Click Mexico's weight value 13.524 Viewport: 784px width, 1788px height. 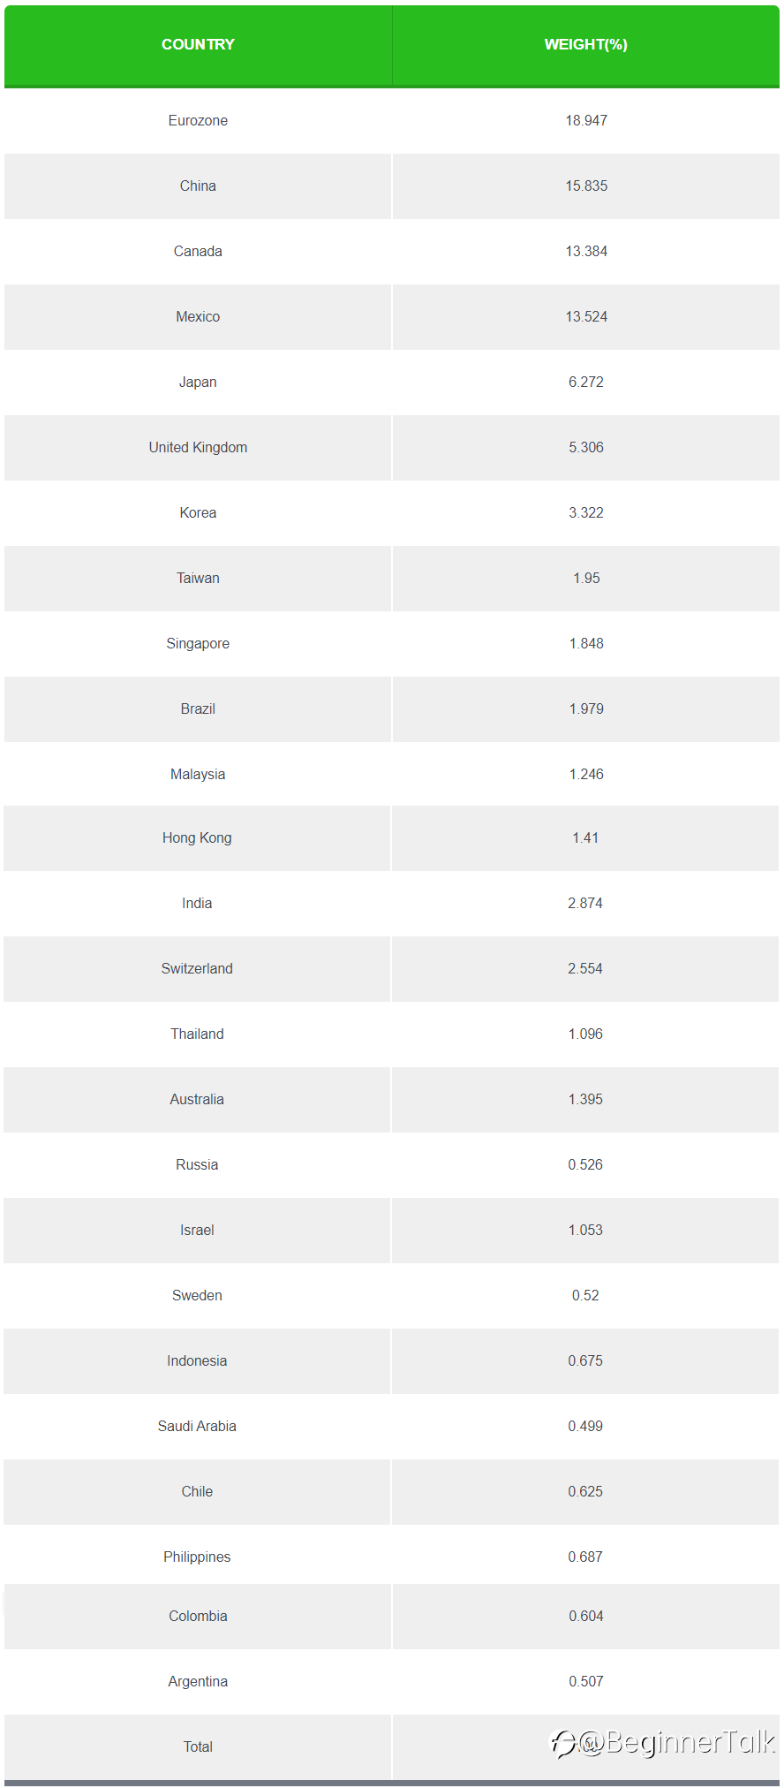click(586, 316)
